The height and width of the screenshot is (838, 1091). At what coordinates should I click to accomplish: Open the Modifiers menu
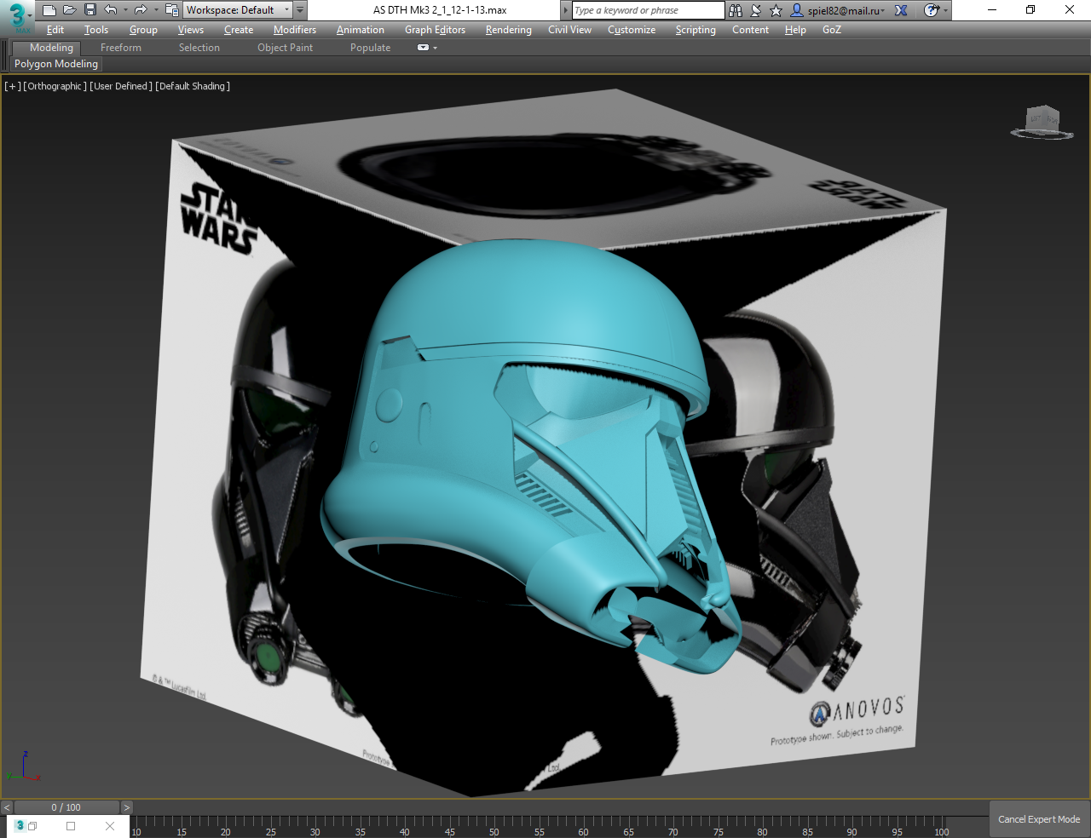[295, 30]
